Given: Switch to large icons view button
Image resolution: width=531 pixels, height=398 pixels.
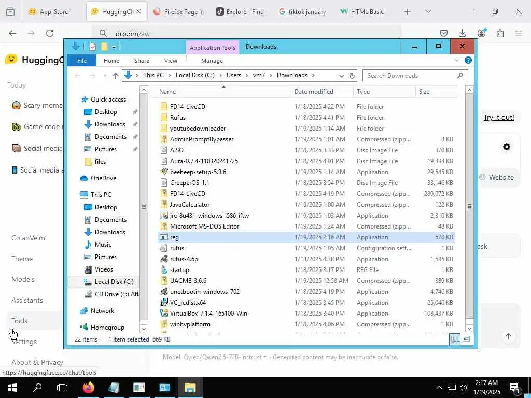Looking at the screenshot, I should (466, 339).
